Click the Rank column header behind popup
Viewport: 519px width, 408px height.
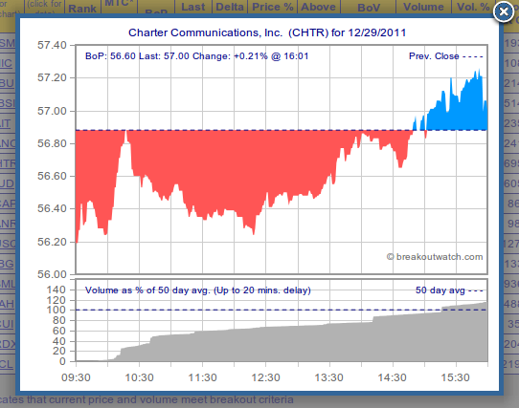tap(82, 9)
